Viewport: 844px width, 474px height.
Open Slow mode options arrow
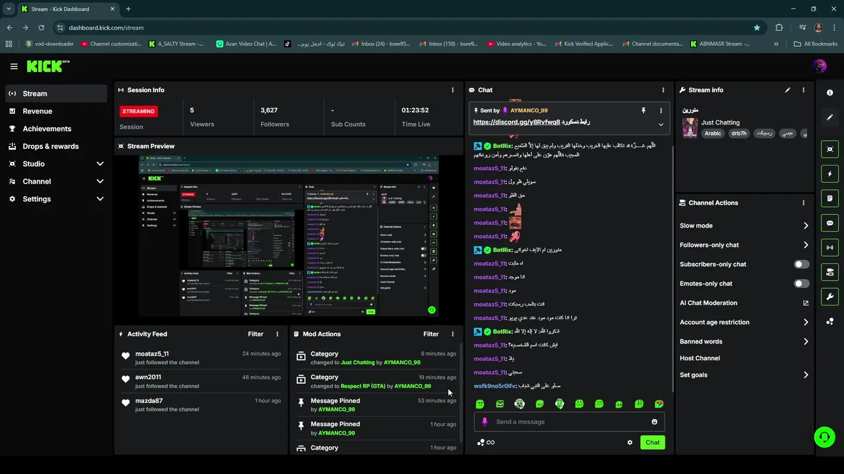click(x=806, y=226)
